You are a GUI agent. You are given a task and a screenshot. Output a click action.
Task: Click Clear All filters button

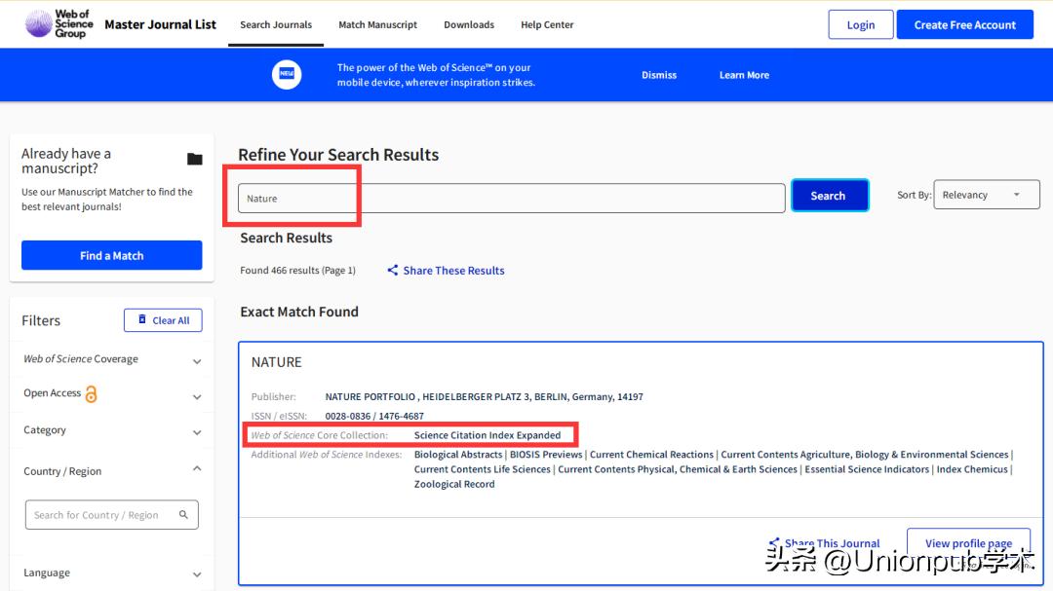click(163, 320)
